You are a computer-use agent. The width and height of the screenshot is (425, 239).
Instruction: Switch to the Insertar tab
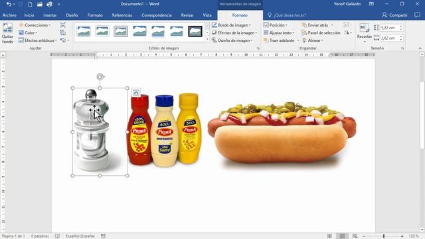[50, 15]
